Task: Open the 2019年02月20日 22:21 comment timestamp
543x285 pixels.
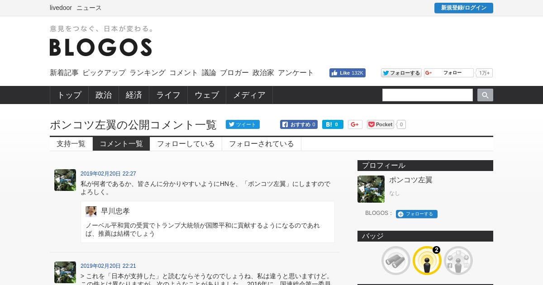Action: coord(108,266)
